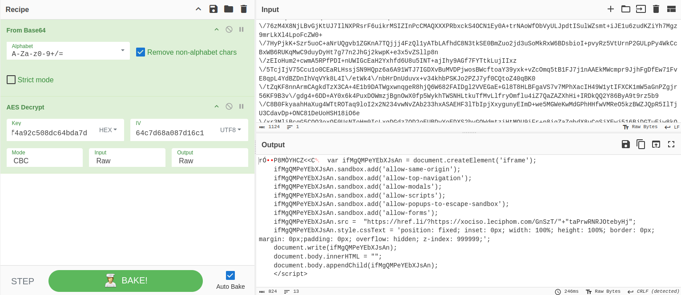Replace input with output
Image resolution: width=681 pixels, height=295 pixels.
pos(656,144)
